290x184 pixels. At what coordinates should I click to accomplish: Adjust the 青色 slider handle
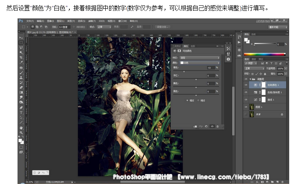(x=184, y=72)
